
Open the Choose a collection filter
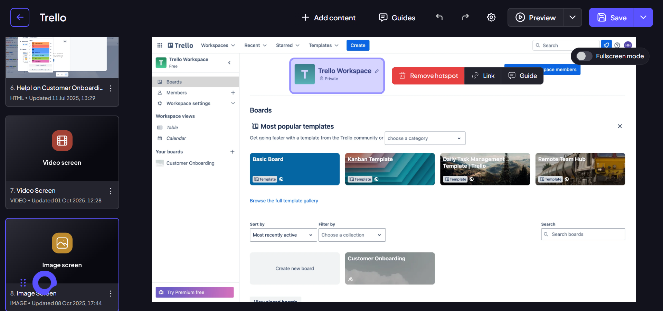tap(352, 235)
